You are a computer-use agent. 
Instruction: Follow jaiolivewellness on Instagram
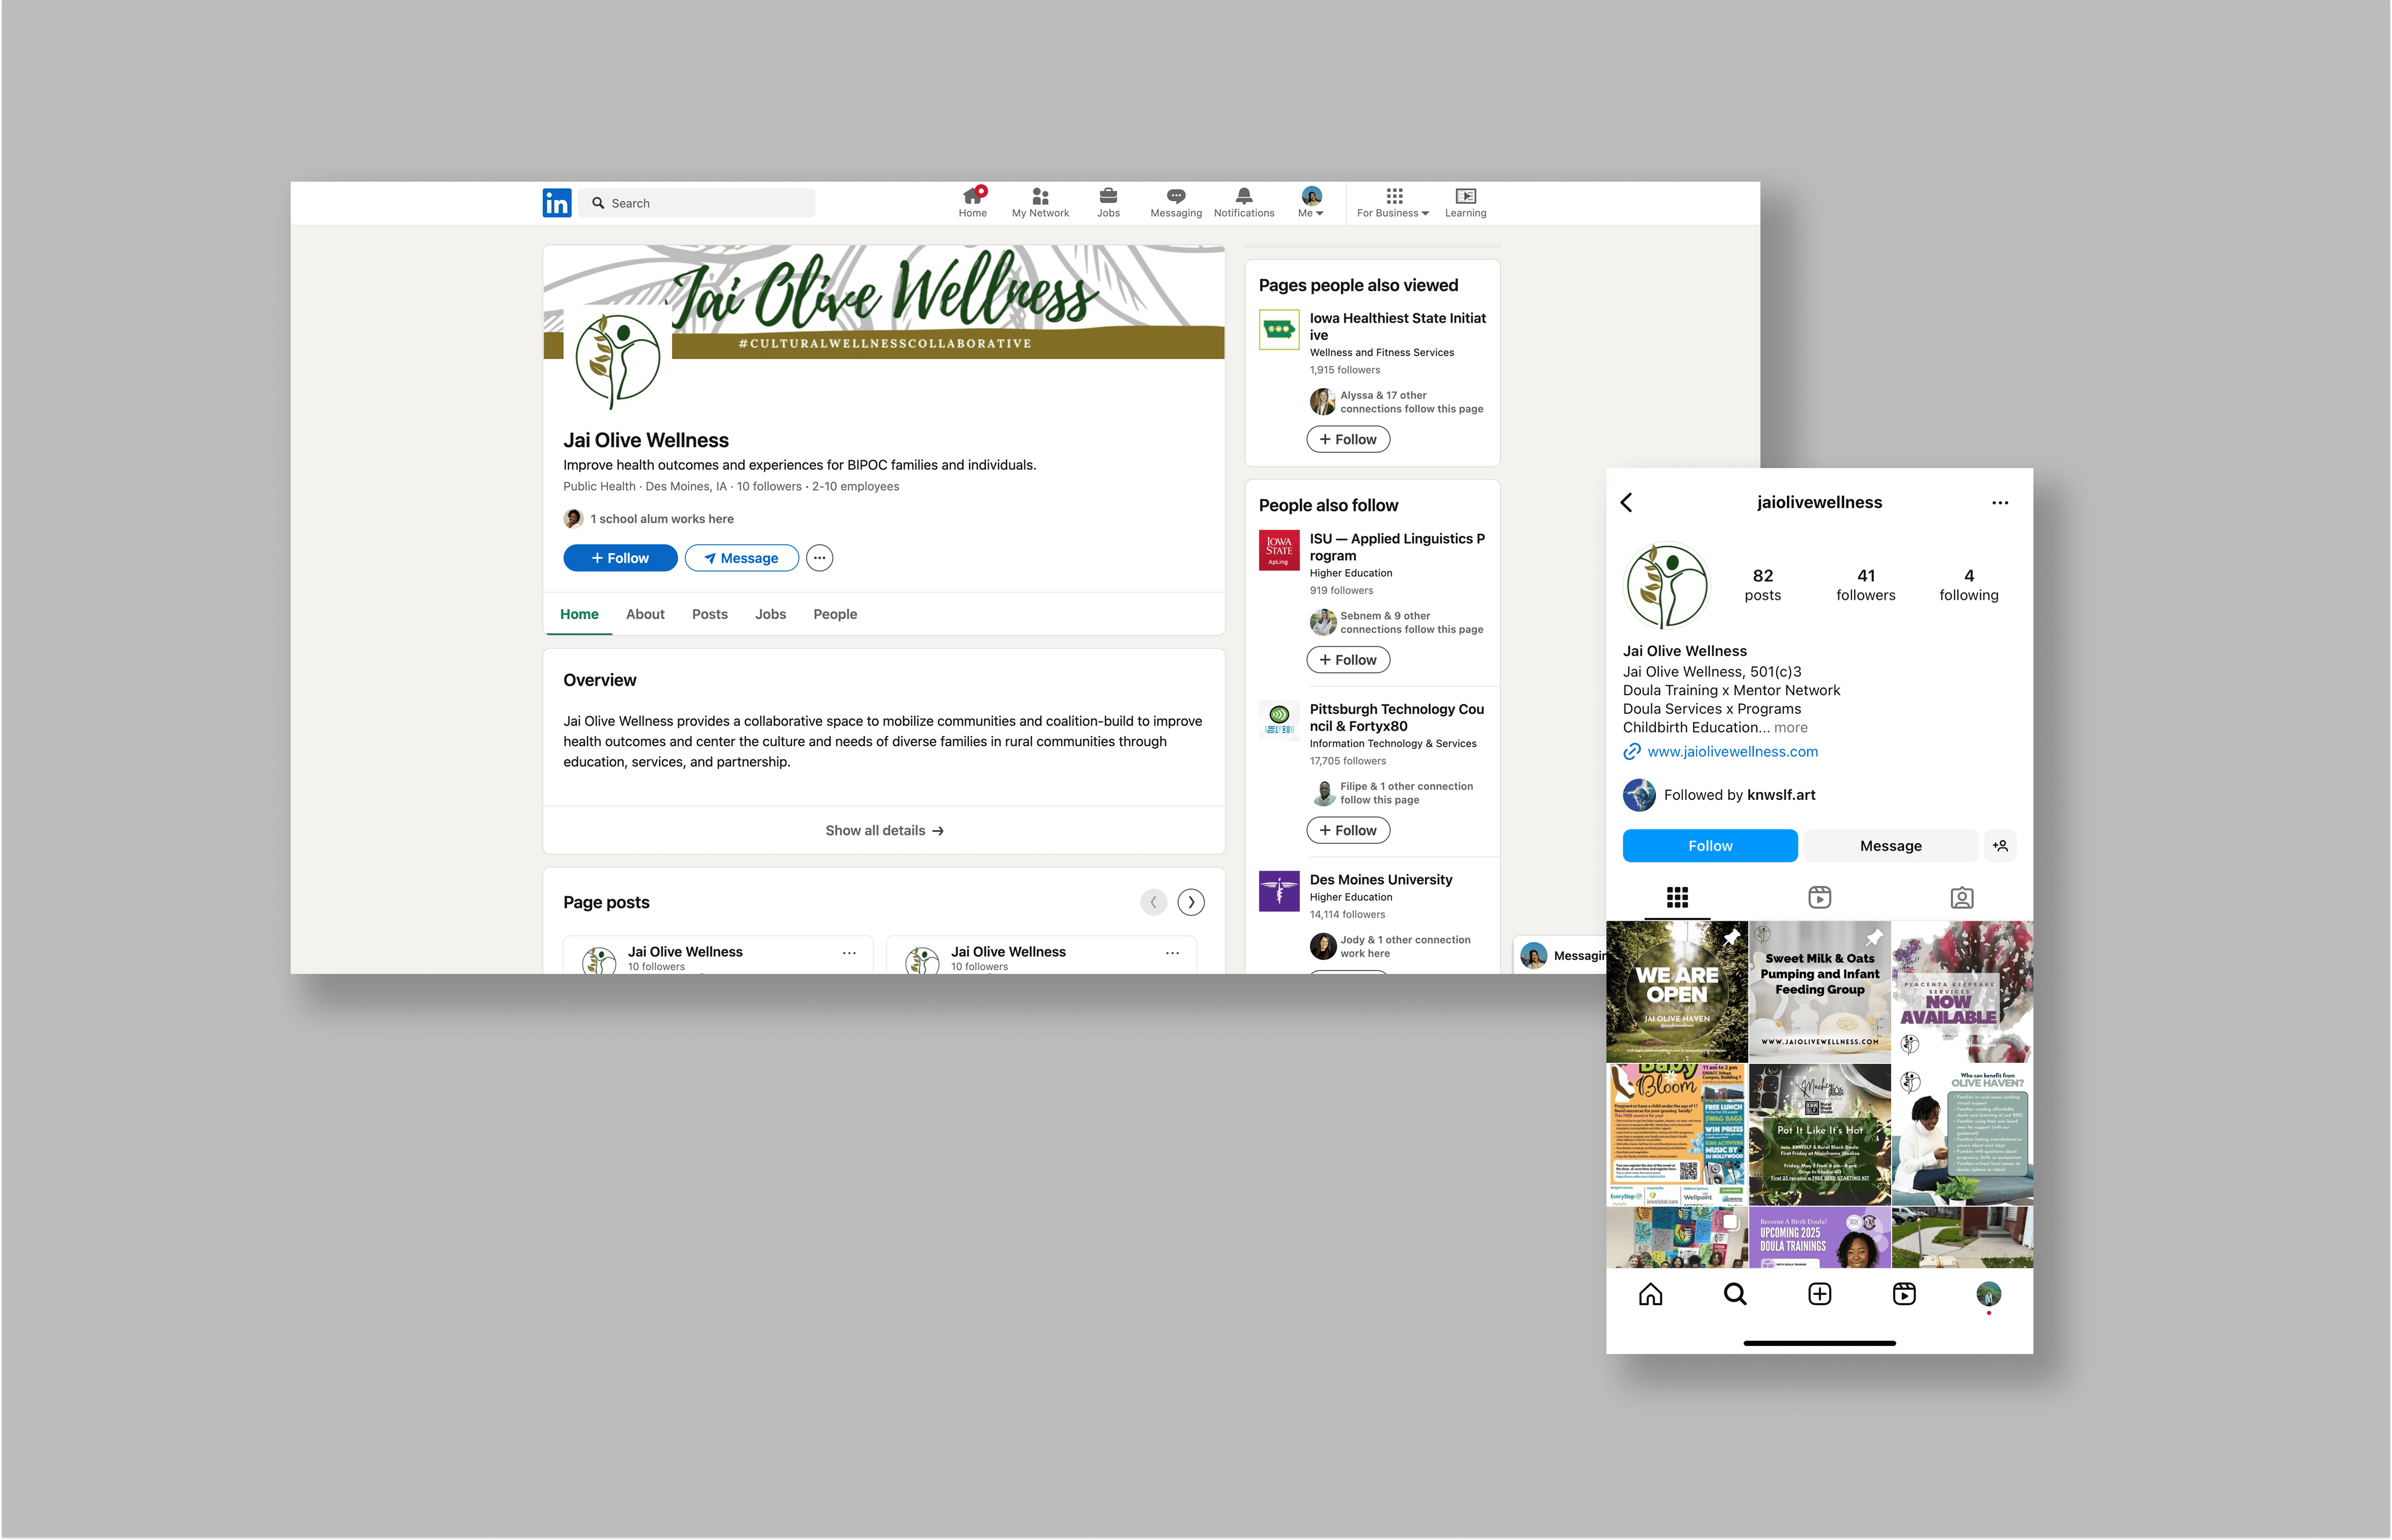coord(1710,846)
